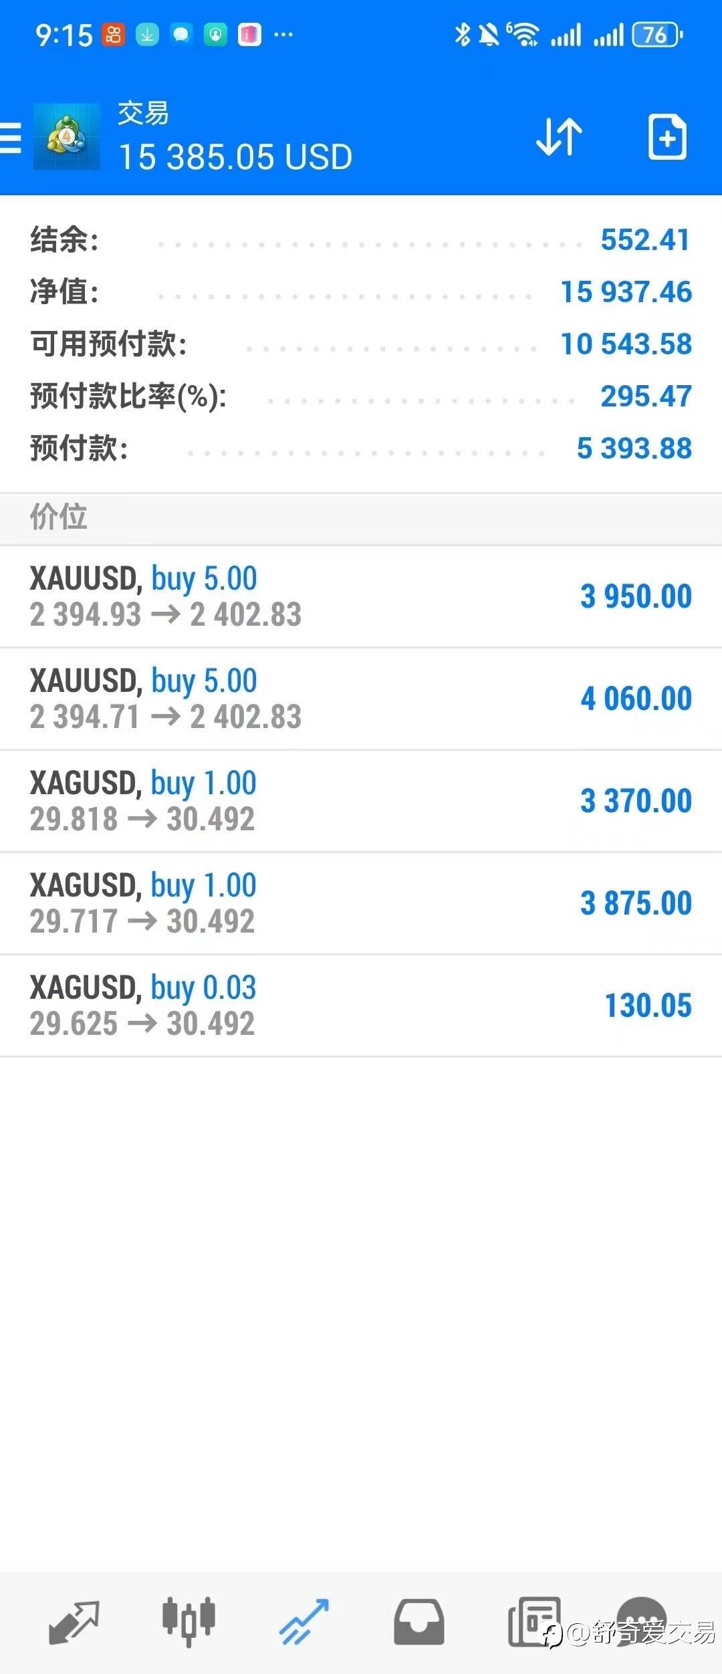Tap the 15 385.05 USD header title
The height and width of the screenshot is (1674, 722).
tap(235, 158)
